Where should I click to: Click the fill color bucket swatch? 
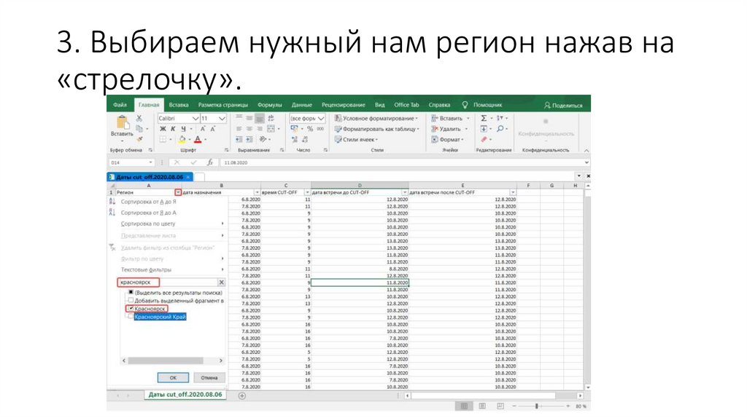(182, 139)
